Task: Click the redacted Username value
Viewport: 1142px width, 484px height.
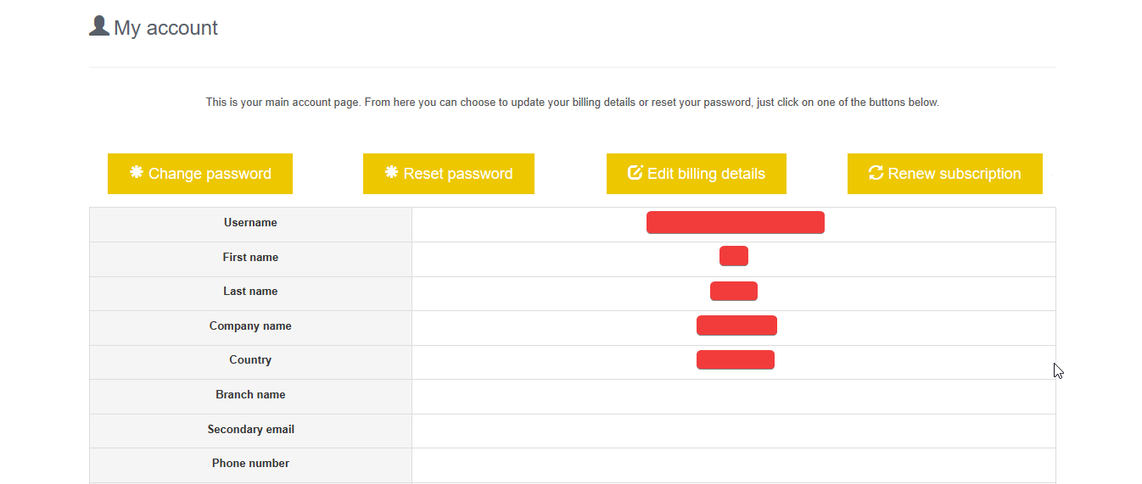Action: [x=736, y=223]
